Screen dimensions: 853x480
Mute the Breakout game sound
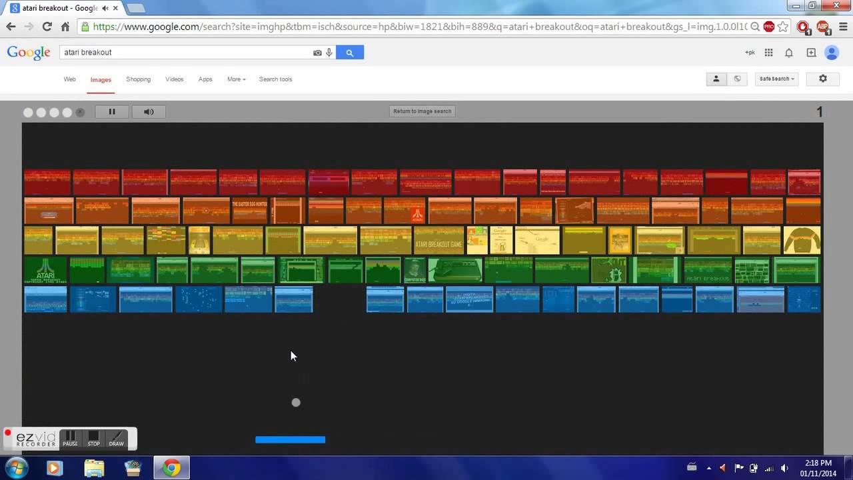coord(149,112)
